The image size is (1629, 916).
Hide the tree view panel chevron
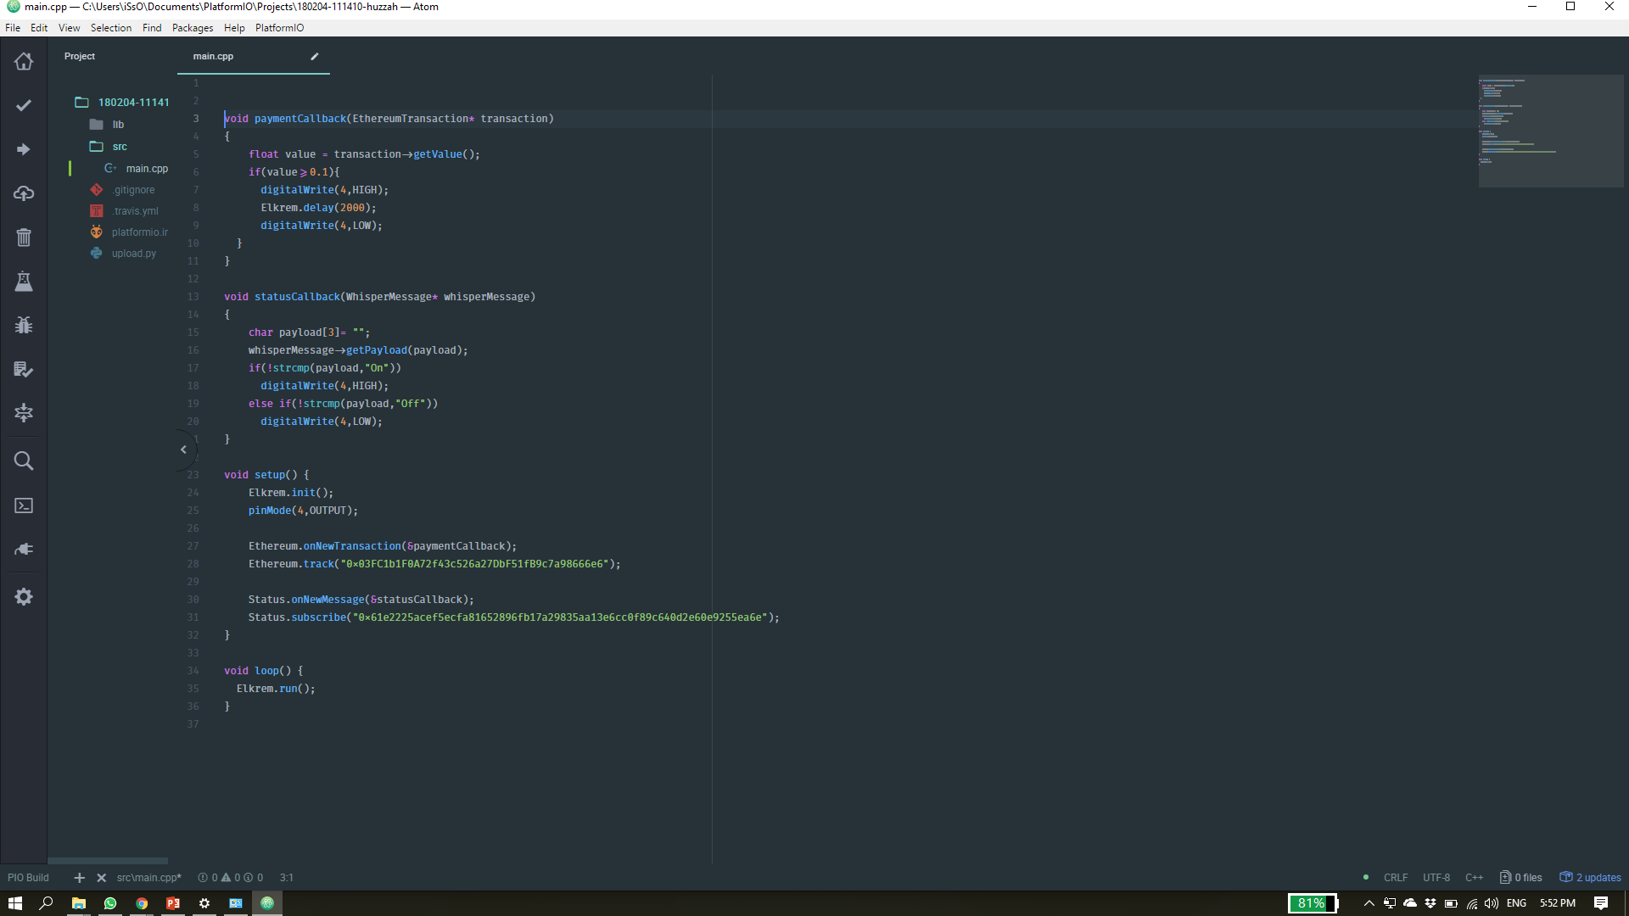tap(183, 450)
